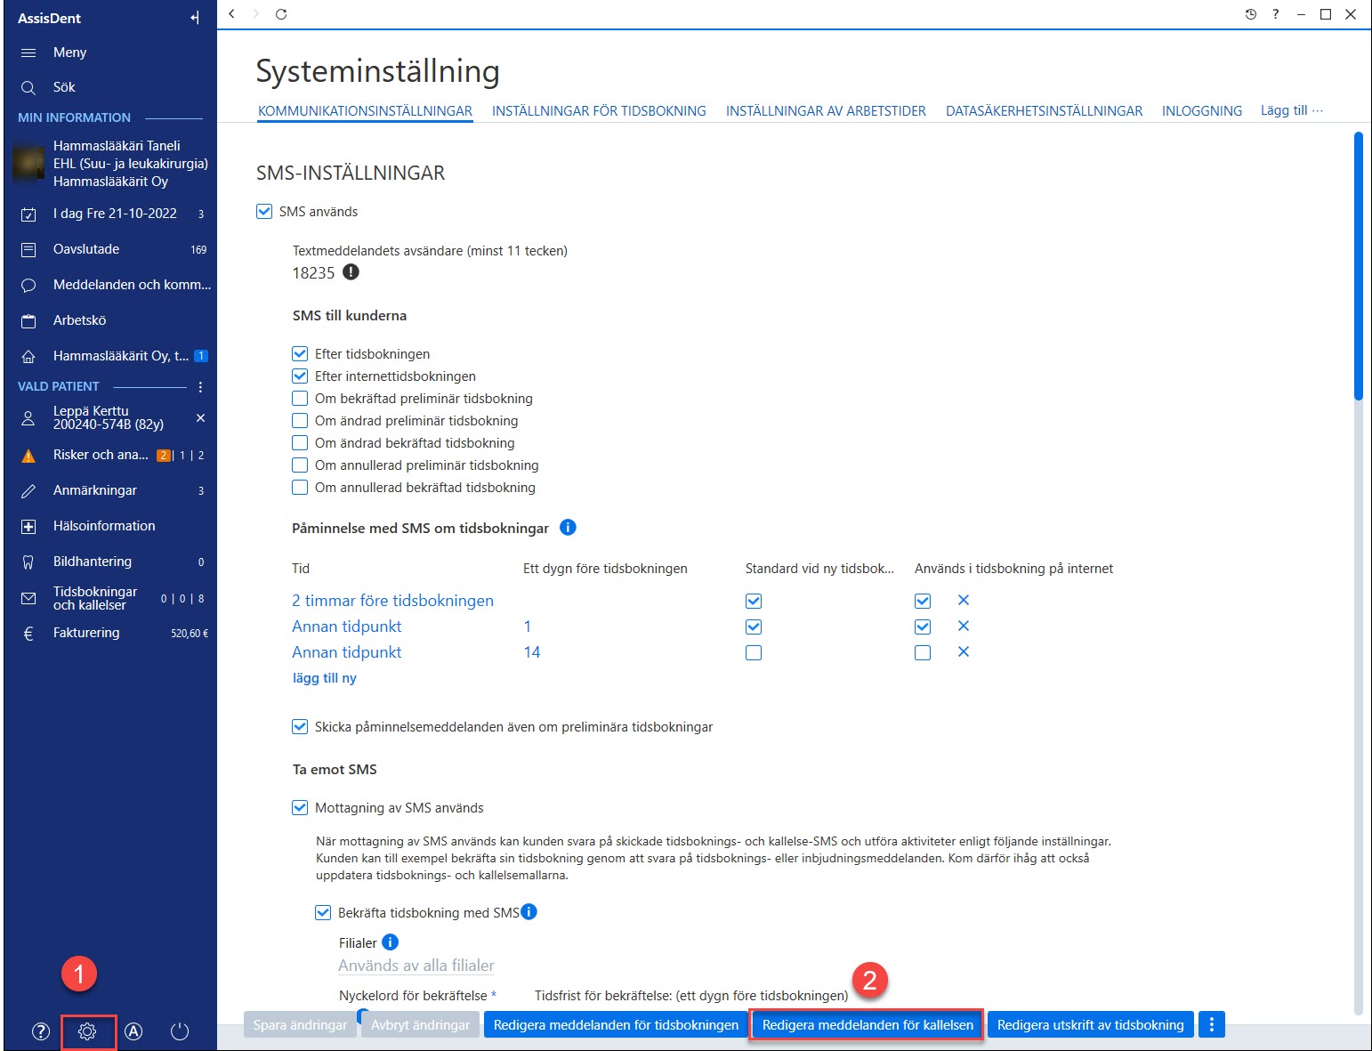The height and width of the screenshot is (1051, 1372).
Task: Open Meddelanden och kommentarer speech bubble
Action: coord(28,286)
